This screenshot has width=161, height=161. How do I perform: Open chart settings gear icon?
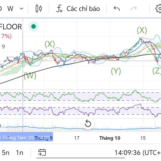pos(158,9)
